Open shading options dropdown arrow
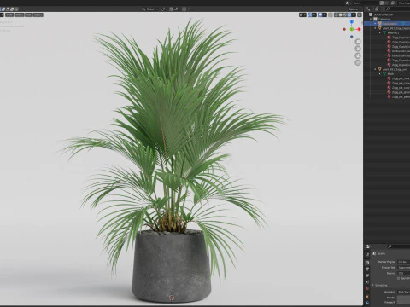The image size is (410, 307). (354, 14)
